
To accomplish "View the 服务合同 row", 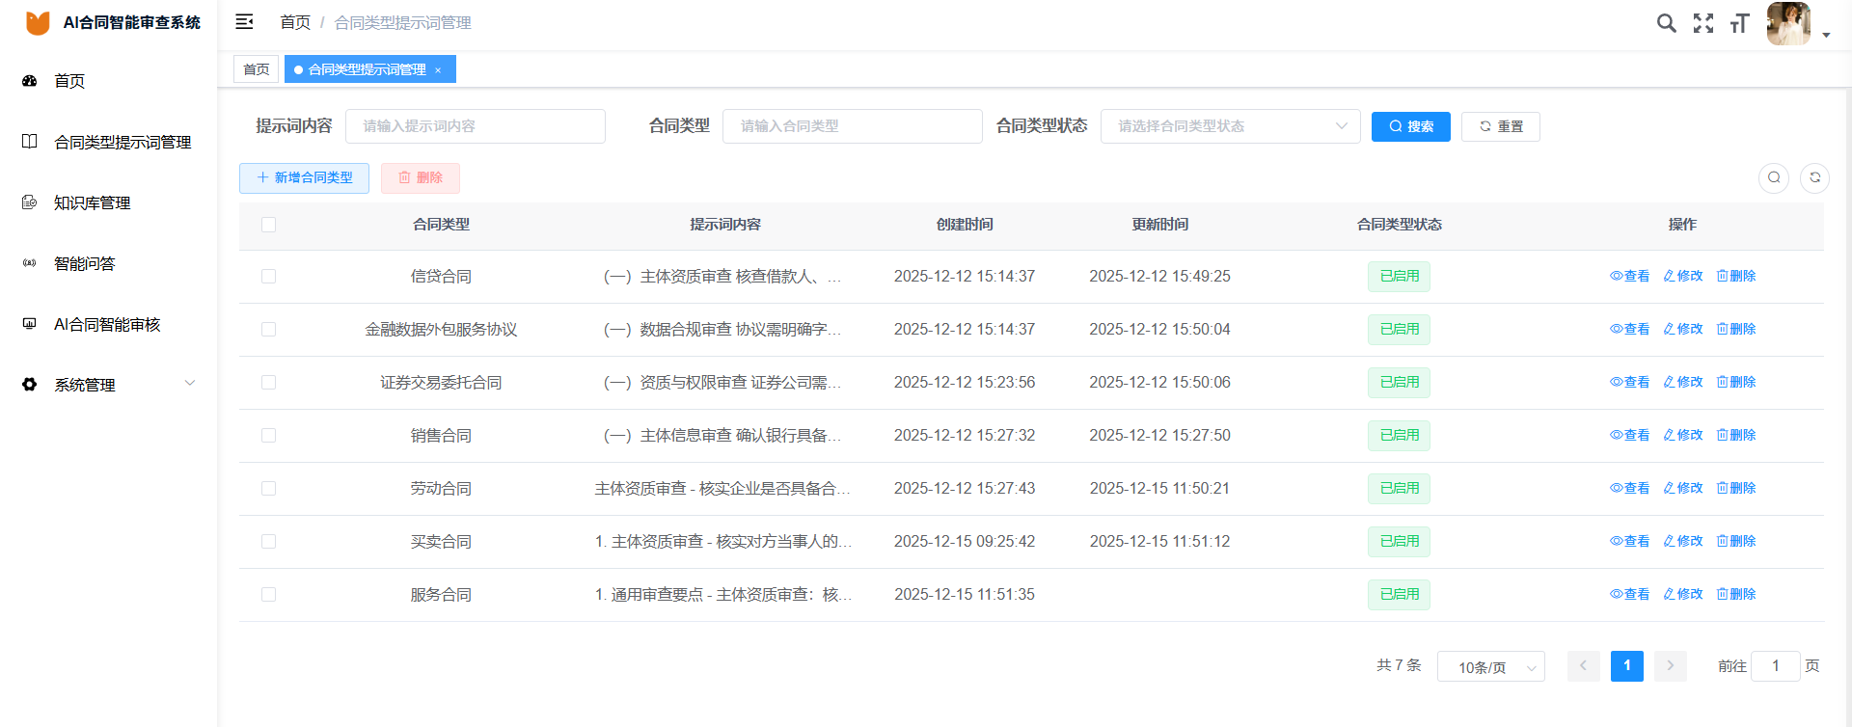I will (x=1629, y=594).
